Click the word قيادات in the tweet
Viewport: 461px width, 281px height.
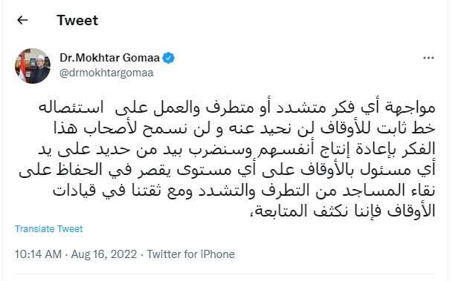74,191
